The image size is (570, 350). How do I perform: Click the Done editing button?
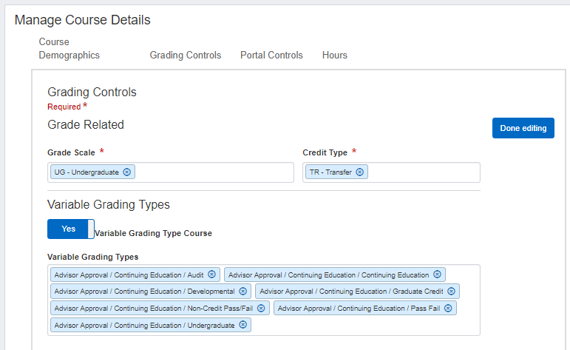(523, 128)
